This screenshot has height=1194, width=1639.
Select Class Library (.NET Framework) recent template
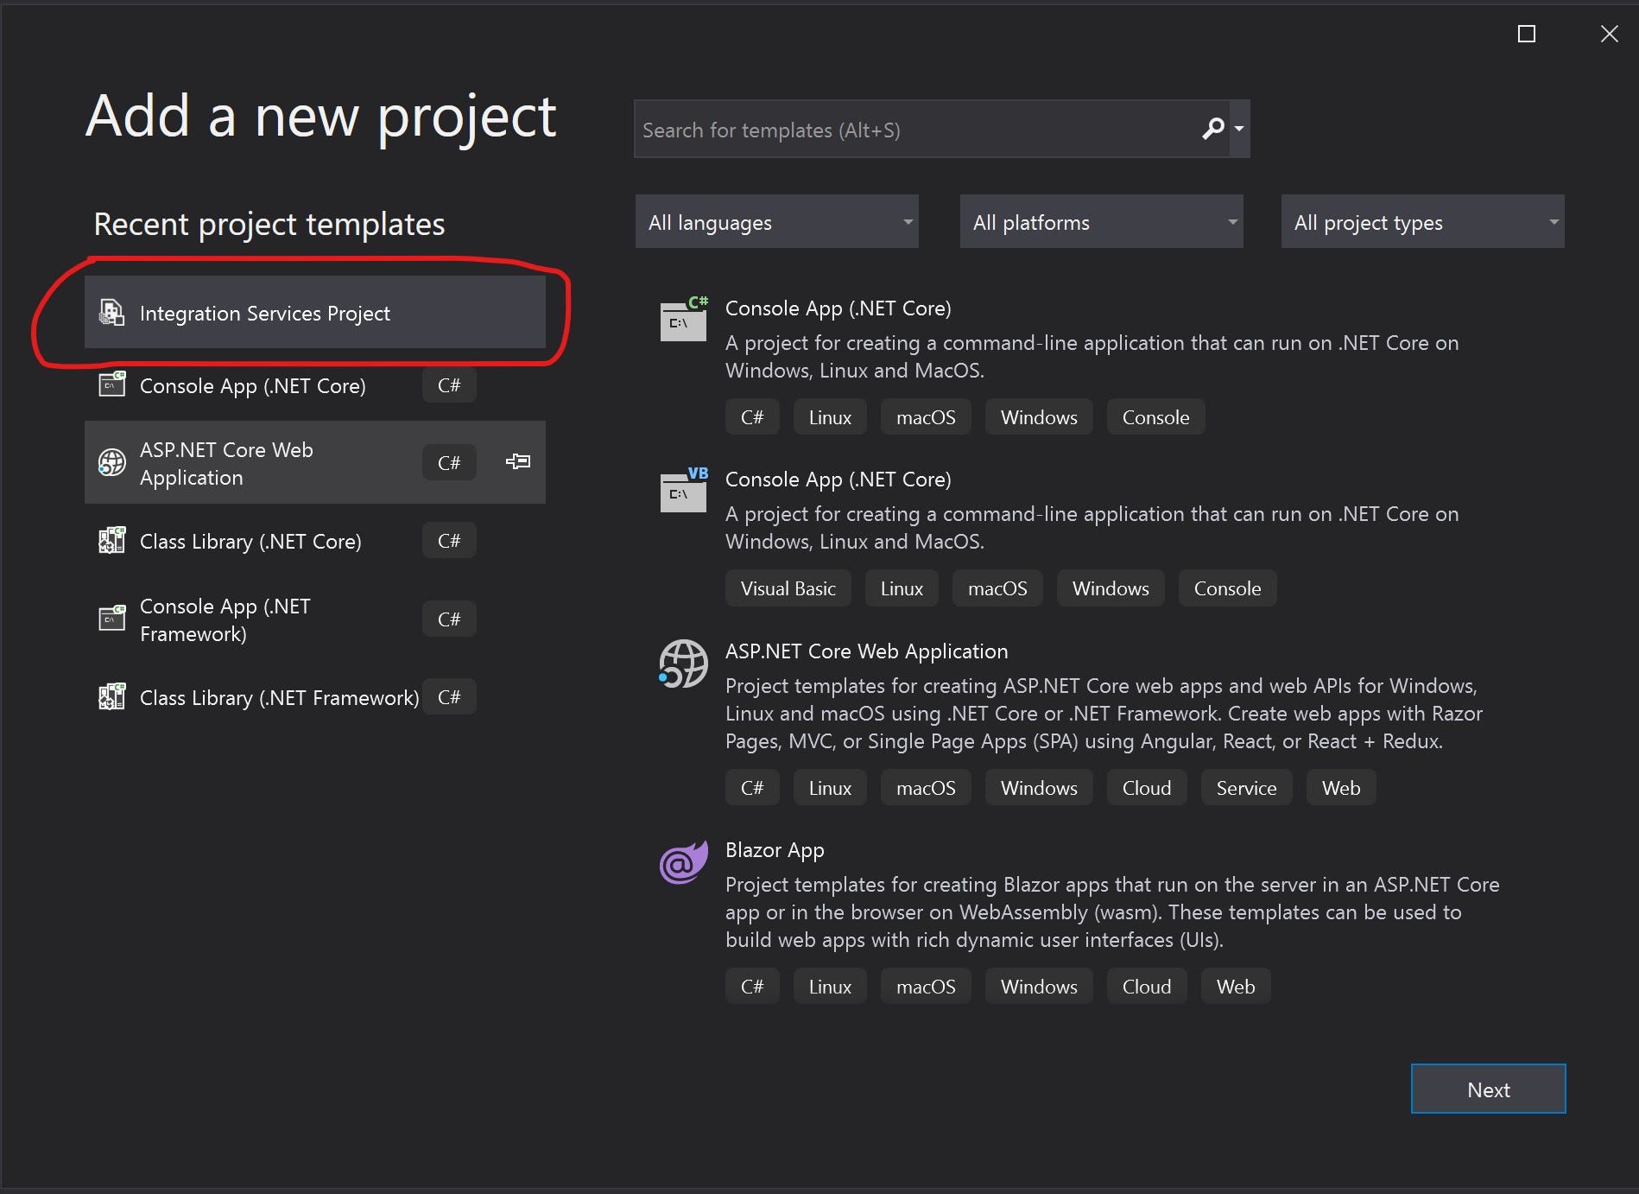pyautogui.click(x=315, y=697)
